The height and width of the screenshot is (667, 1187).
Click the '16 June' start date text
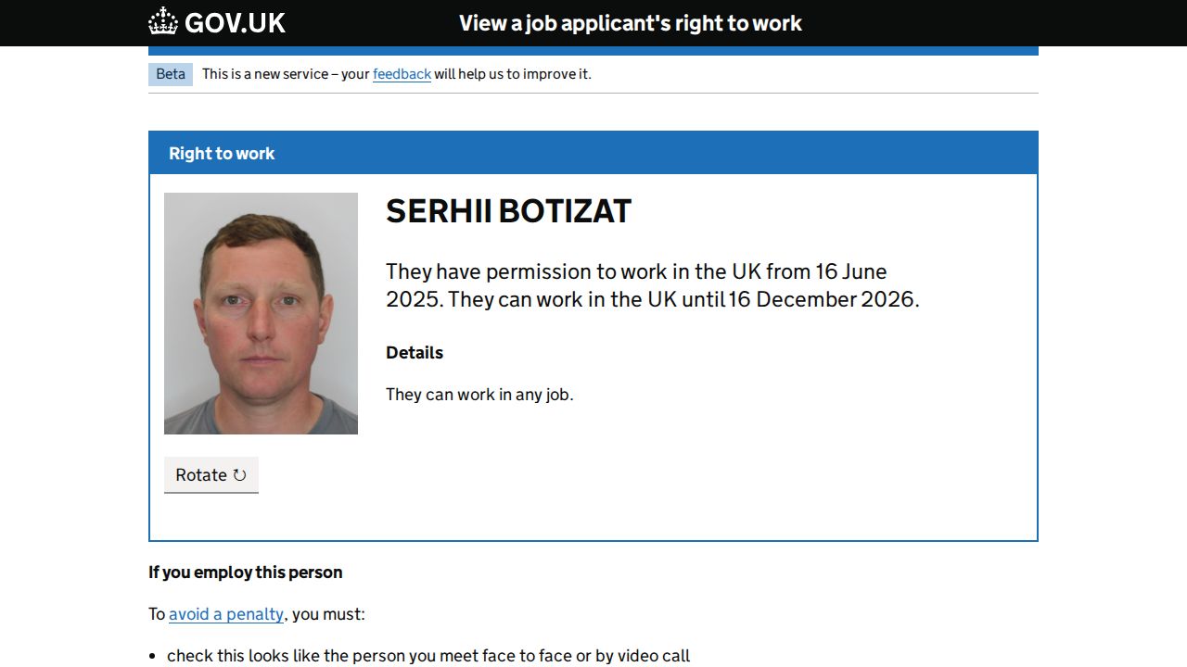851,271
